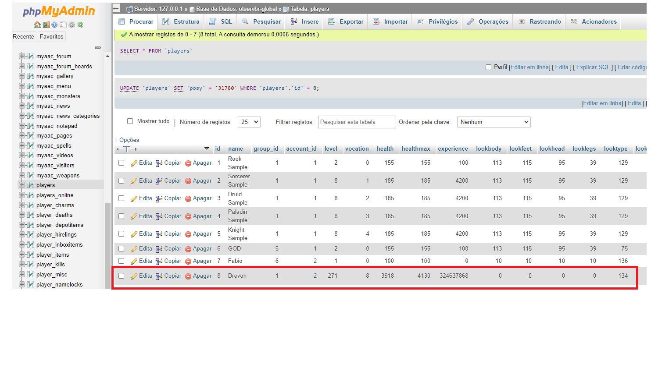Image resolution: width=651 pixels, height=375 pixels.
Task: Click the table icon beside players in tree
Action: (x=31, y=185)
